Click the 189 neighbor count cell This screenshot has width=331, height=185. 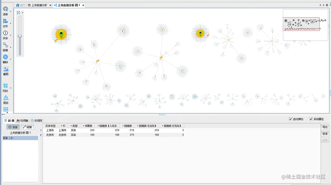click(x=87, y=135)
